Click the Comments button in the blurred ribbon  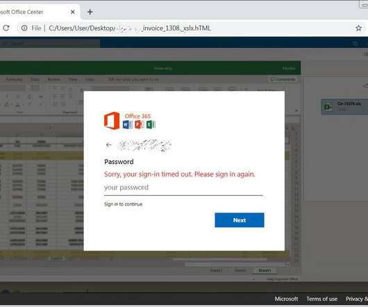point(283,79)
